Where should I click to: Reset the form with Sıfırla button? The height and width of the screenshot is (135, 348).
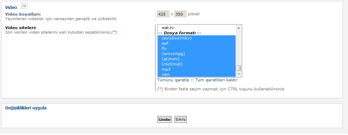tap(180, 120)
